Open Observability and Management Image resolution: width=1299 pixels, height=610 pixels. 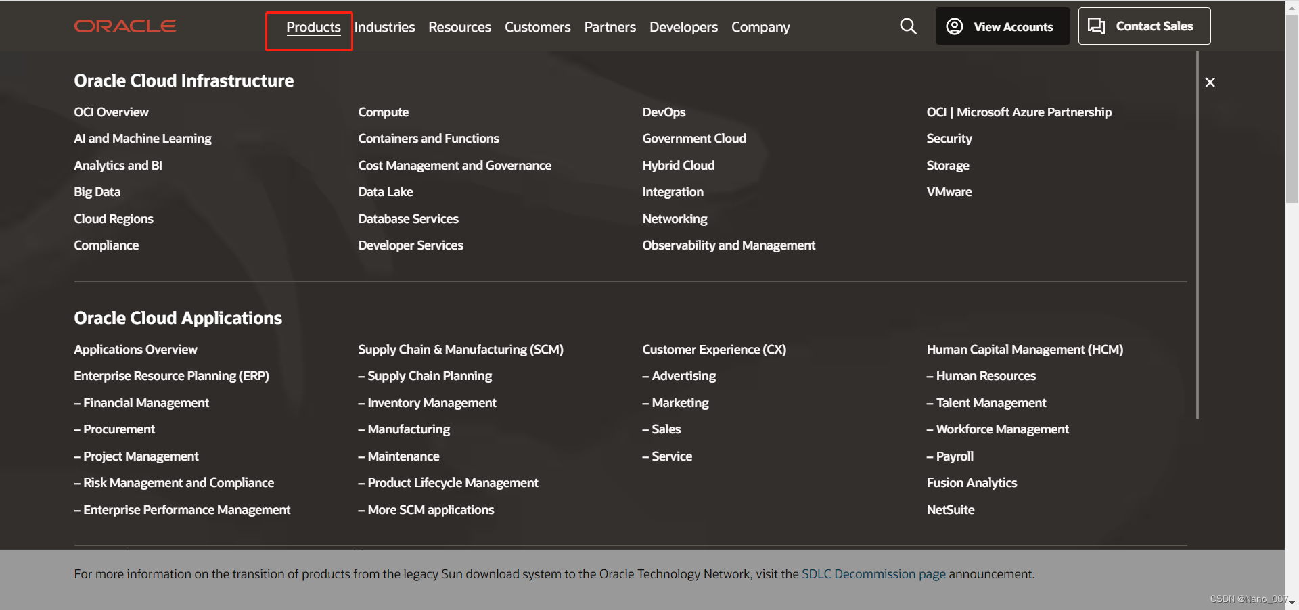pyautogui.click(x=729, y=245)
